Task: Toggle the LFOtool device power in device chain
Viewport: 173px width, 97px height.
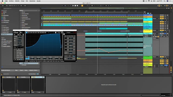Action: [x=32, y=77]
